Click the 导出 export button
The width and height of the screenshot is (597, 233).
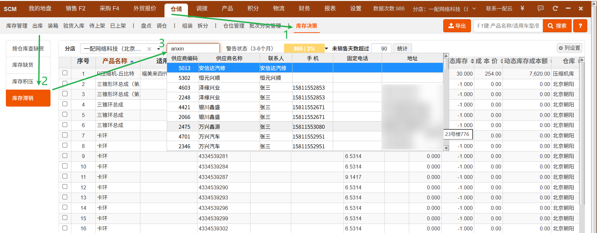(x=457, y=26)
